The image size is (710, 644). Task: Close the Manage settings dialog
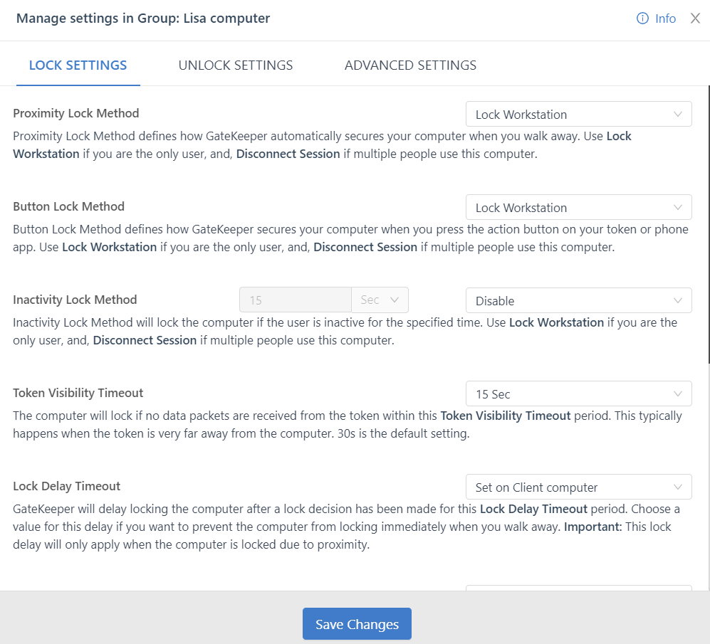(x=695, y=19)
